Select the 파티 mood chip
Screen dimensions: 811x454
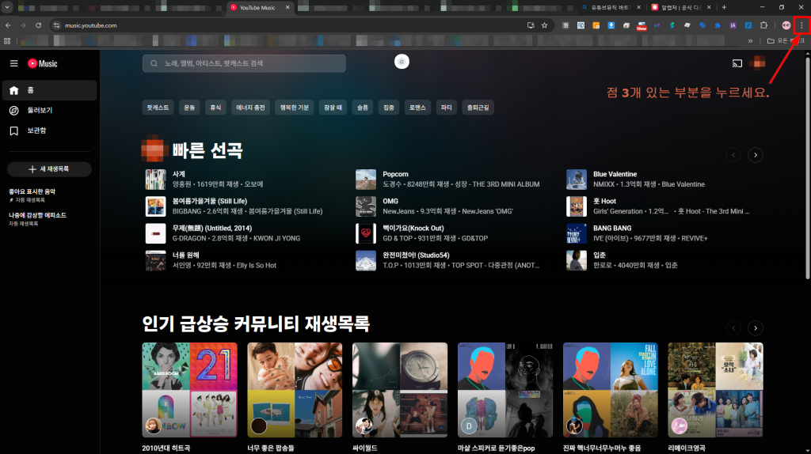pos(447,108)
